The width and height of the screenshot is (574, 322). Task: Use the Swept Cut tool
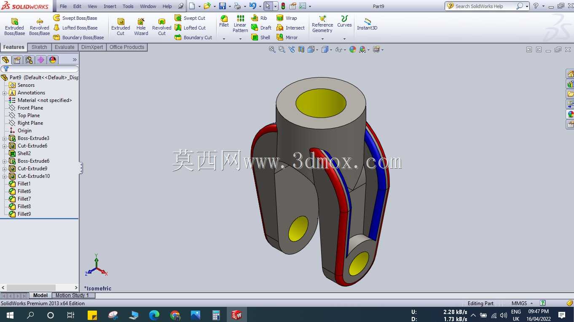tap(190, 18)
